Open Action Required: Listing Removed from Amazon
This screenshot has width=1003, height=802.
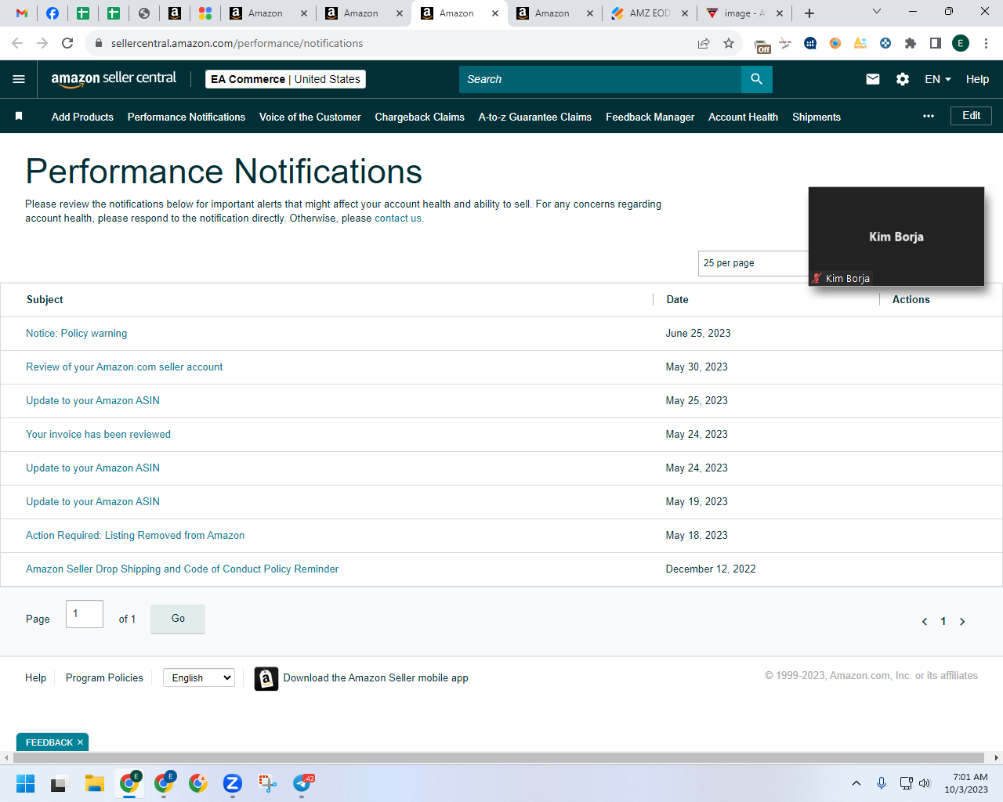tap(135, 536)
